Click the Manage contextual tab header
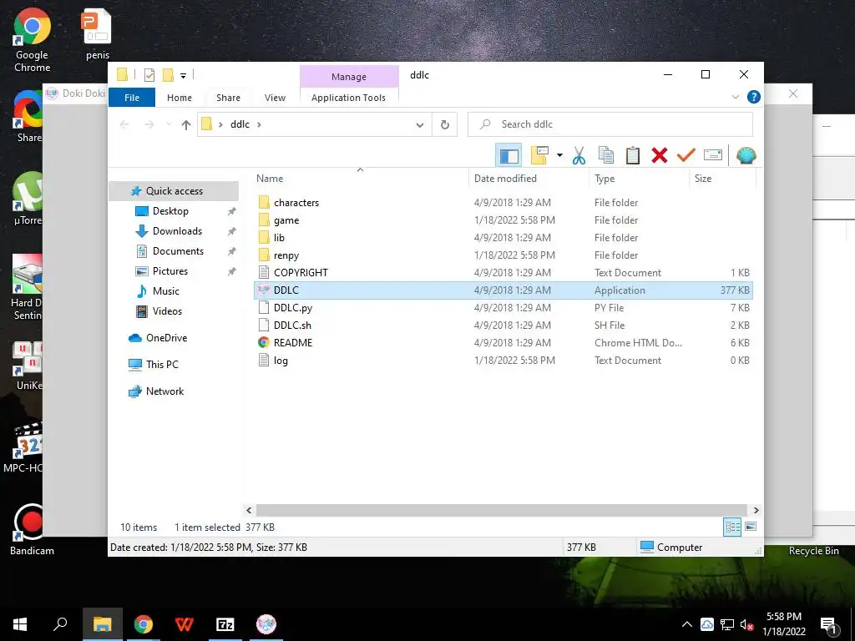 pos(349,77)
